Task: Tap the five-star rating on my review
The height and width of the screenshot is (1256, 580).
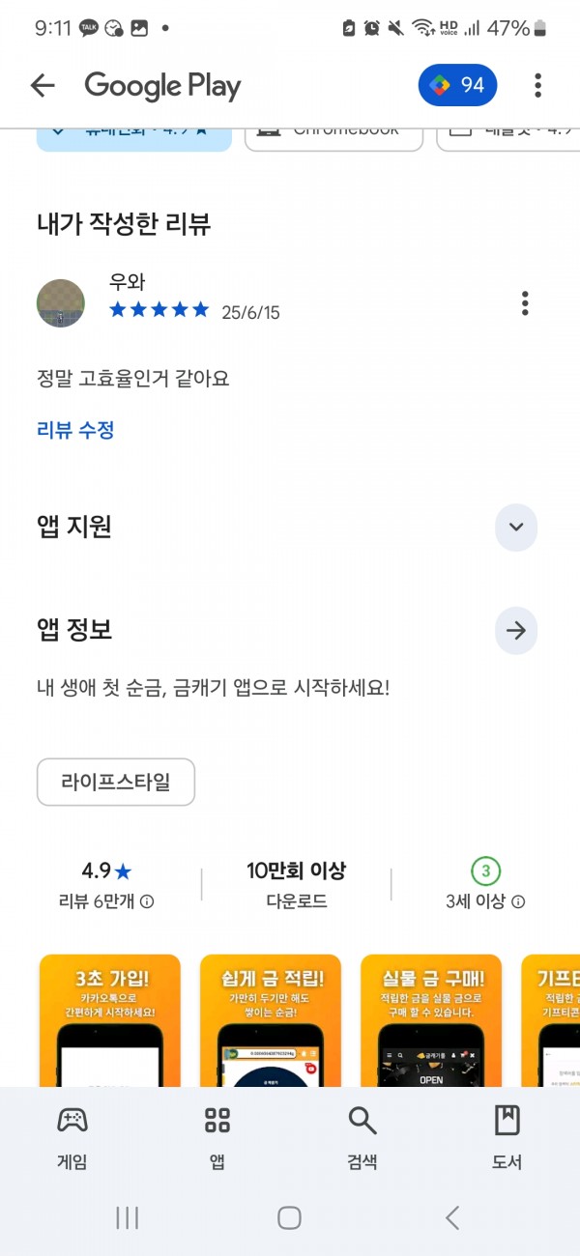Action: (x=159, y=310)
